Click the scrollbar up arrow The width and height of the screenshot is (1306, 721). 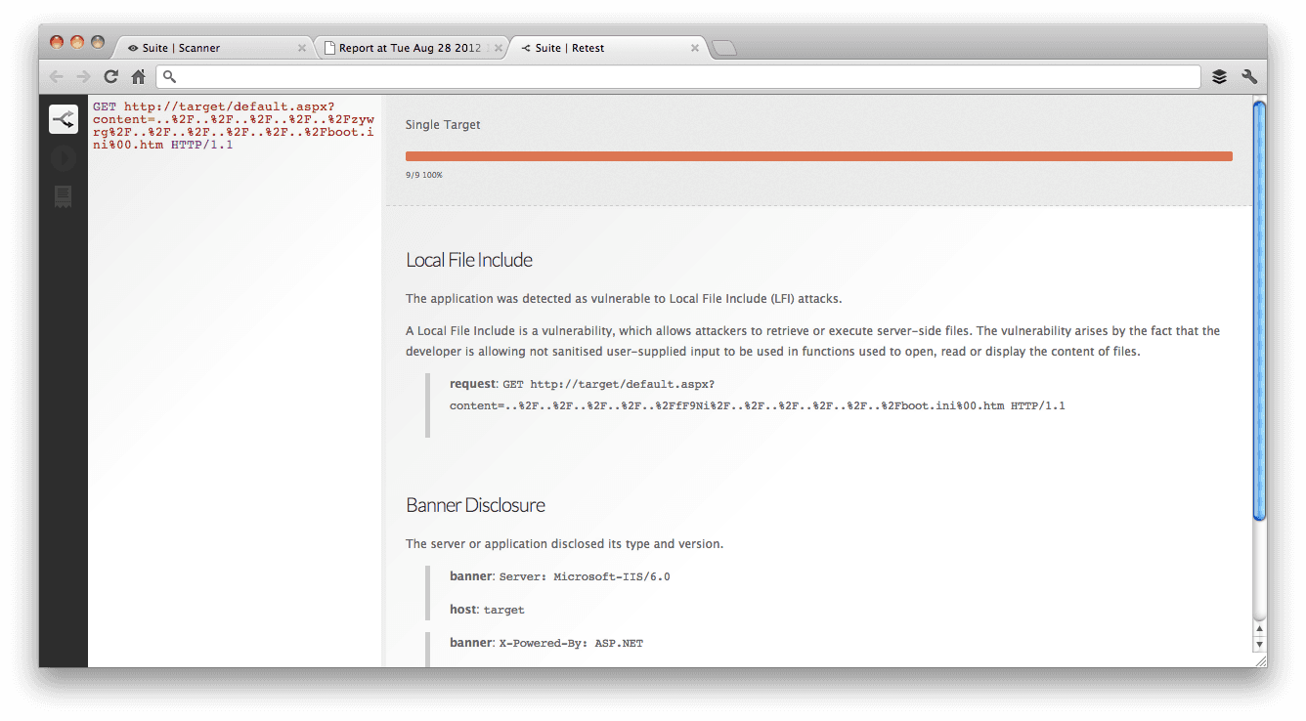1259,629
